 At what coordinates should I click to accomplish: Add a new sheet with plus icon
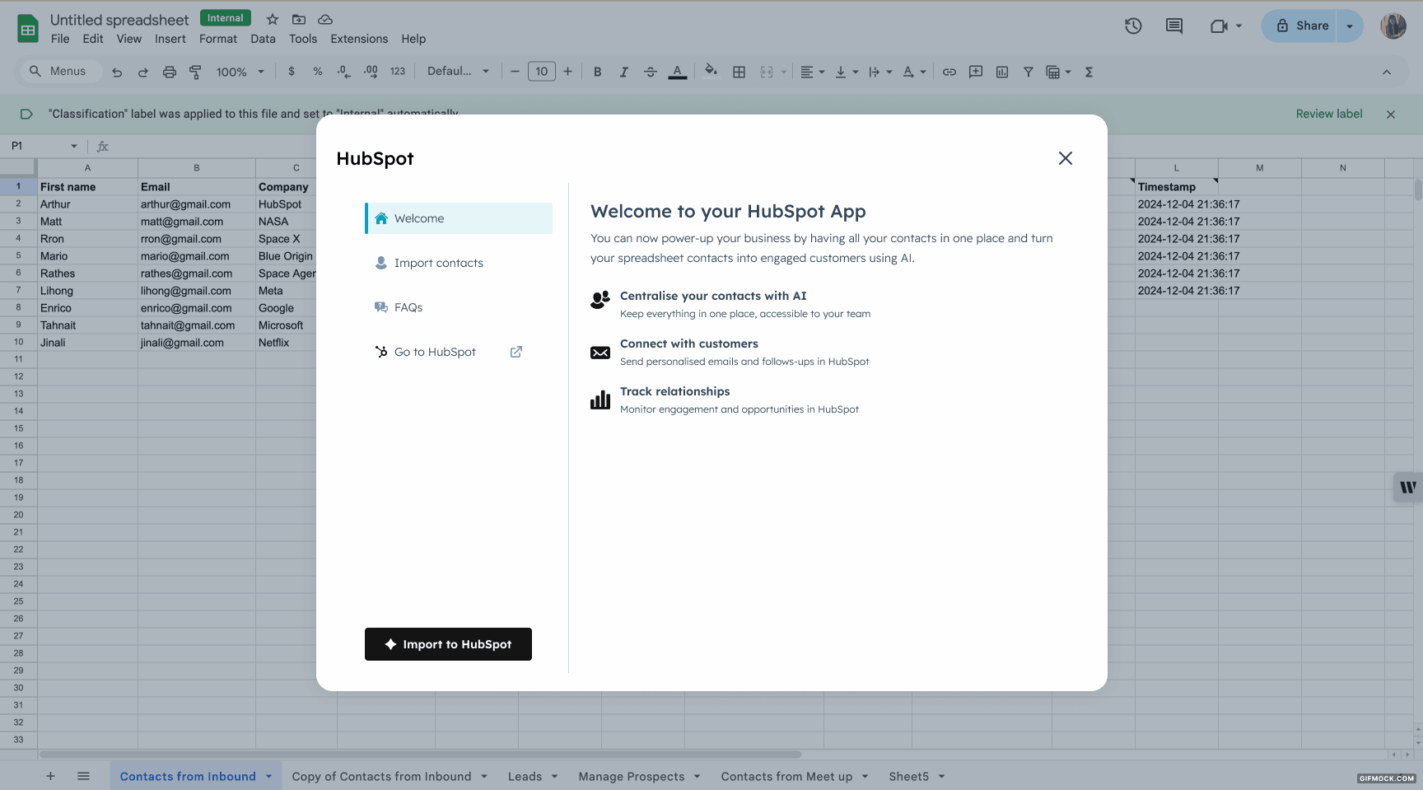click(x=50, y=776)
